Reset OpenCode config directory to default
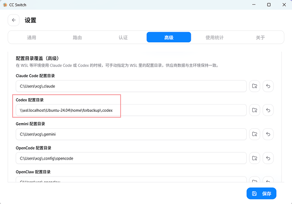 (268, 158)
